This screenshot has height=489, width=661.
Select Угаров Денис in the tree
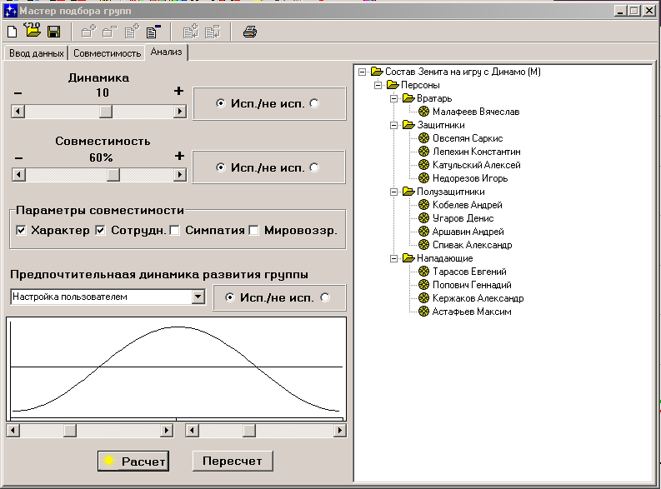(463, 218)
